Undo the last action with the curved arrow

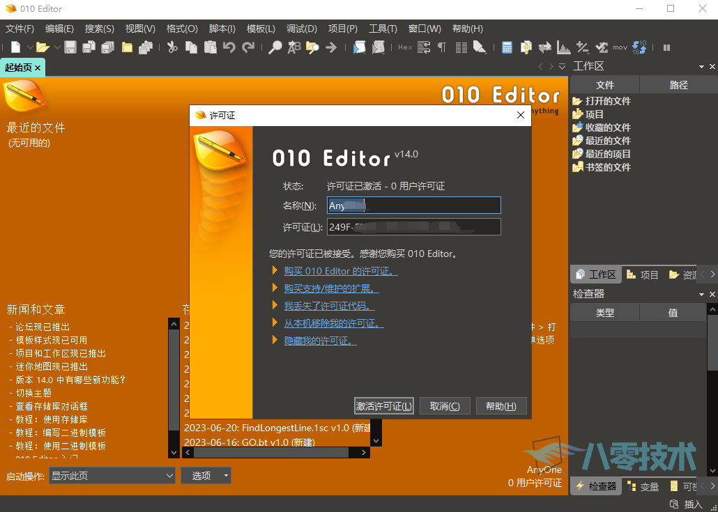point(229,47)
